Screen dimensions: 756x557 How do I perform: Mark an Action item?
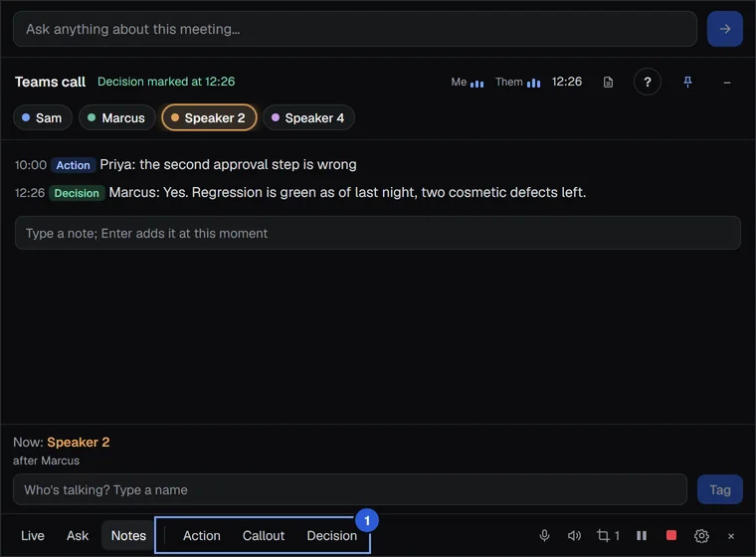202,535
